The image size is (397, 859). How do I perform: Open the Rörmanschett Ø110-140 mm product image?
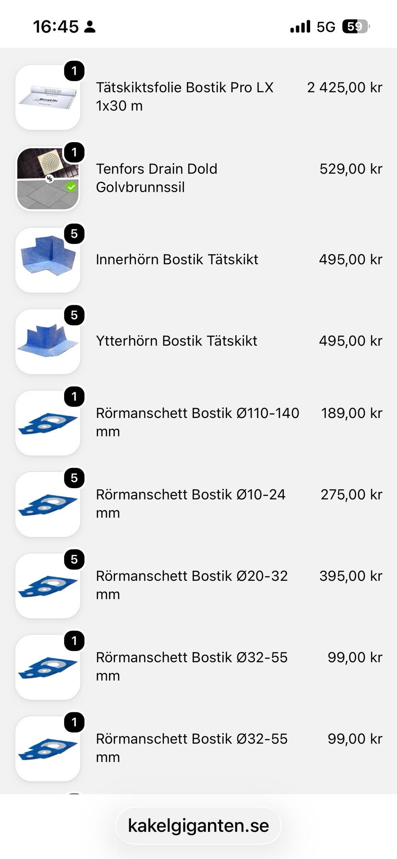tap(48, 423)
